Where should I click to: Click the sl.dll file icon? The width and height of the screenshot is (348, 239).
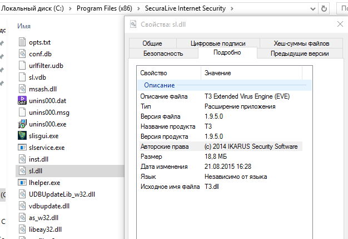click(23, 171)
